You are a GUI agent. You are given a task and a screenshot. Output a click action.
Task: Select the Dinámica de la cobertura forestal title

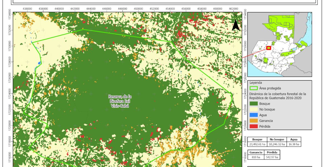pyautogui.click(x=277, y=96)
